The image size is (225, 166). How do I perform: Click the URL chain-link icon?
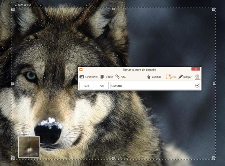(118, 77)
